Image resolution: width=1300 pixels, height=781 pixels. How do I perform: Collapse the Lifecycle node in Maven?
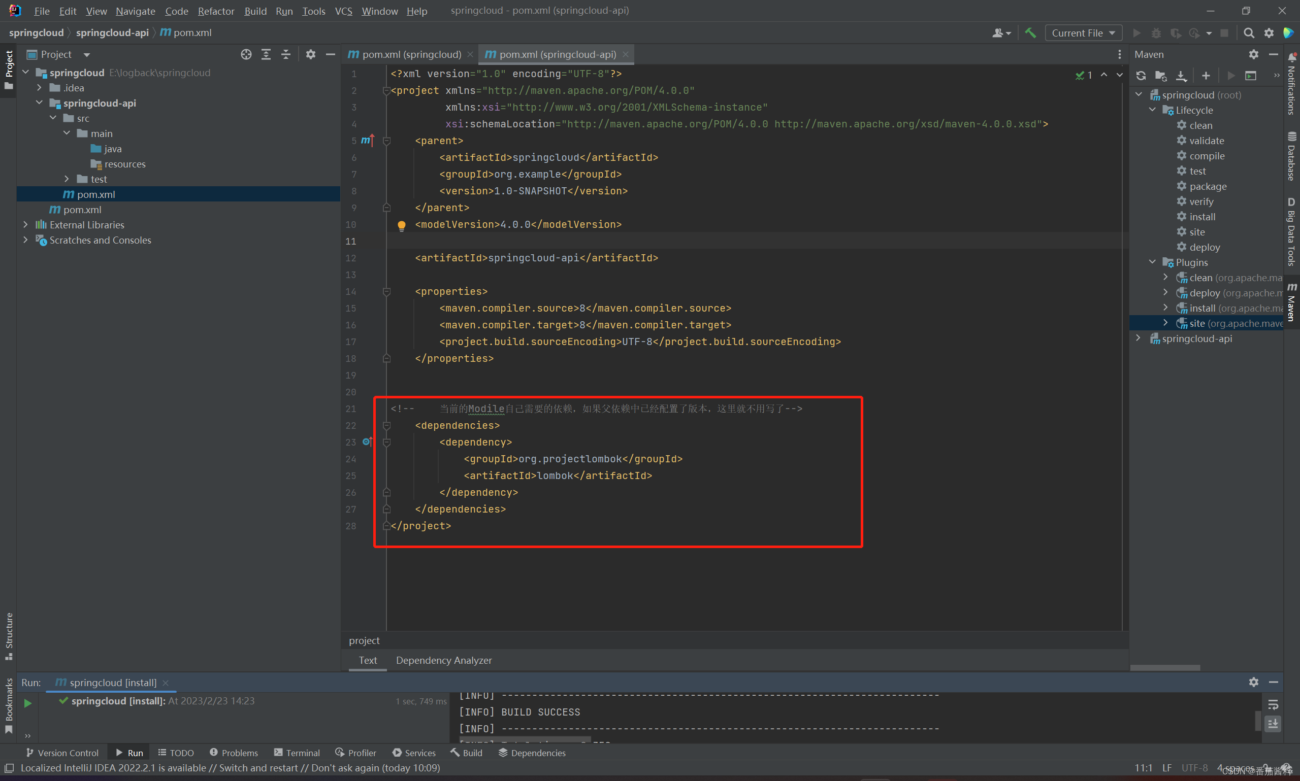[1153, 110]
